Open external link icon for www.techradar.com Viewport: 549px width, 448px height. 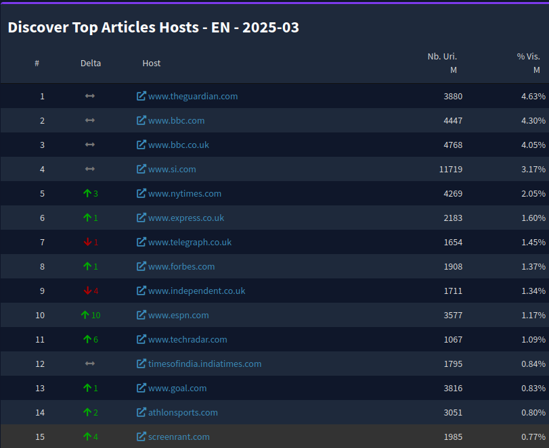[x=141, y=339]
